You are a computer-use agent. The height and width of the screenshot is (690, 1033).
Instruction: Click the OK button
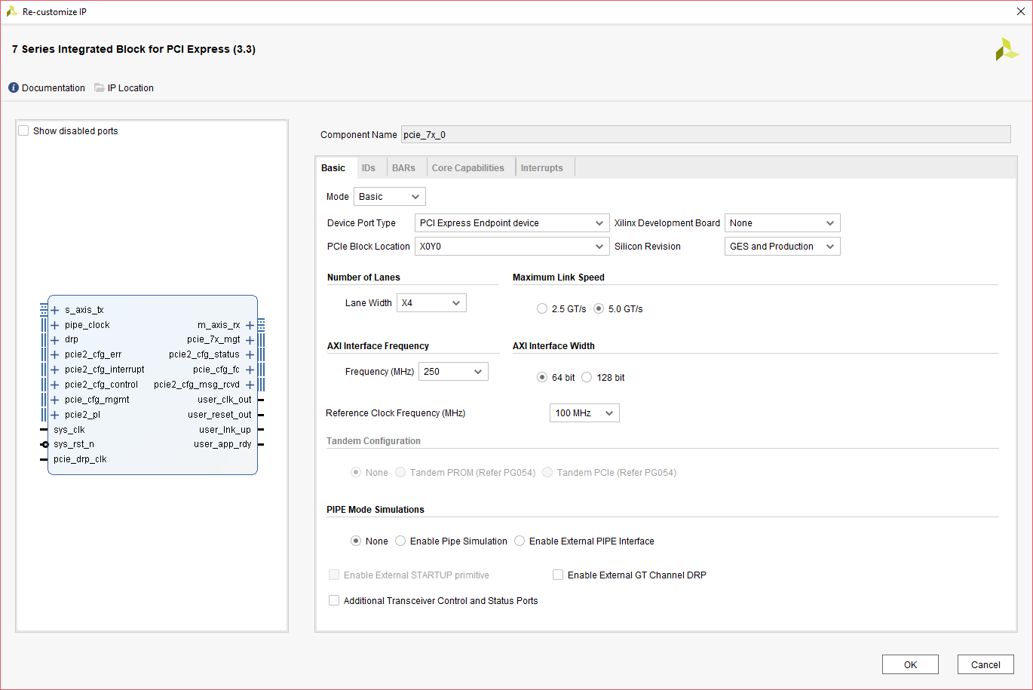(910, 664)
